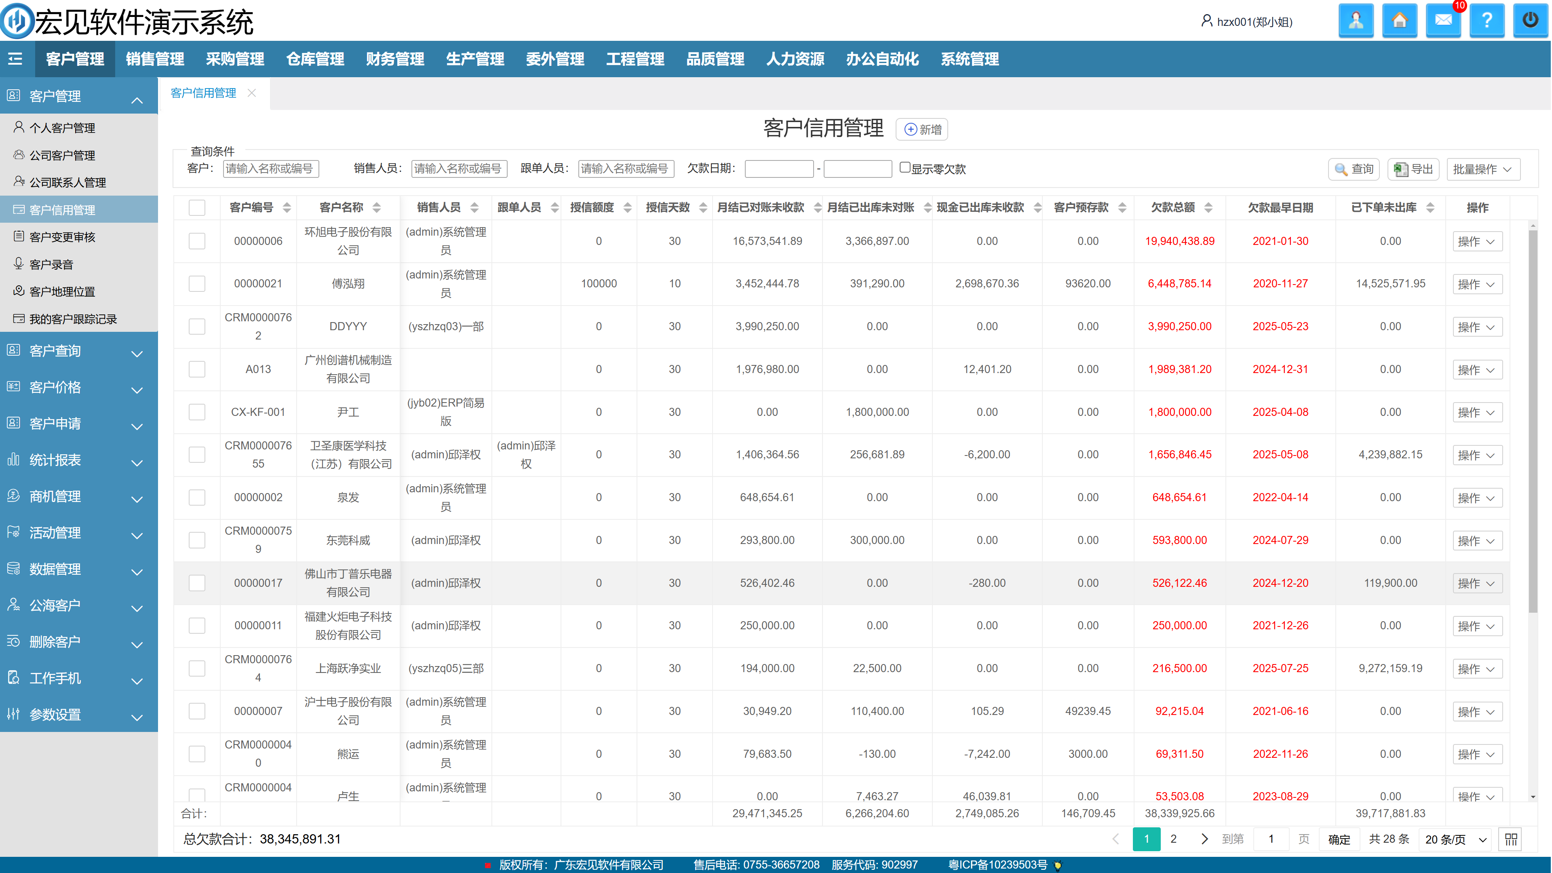Screen dimensions: 1552x873
Task: Sort by the 欠款总额 column arrows
Action: pyautogui.click(x=1208, y=208)
